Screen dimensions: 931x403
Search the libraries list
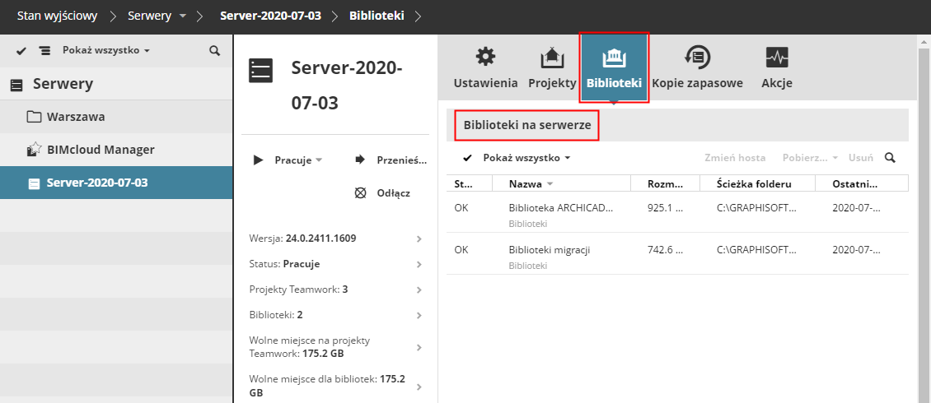(x=890, y=158)
